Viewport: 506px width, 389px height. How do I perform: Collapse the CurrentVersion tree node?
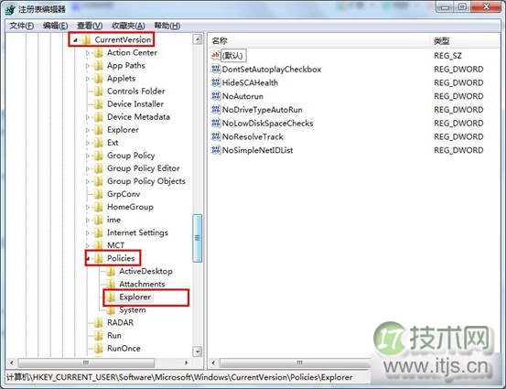75,40
